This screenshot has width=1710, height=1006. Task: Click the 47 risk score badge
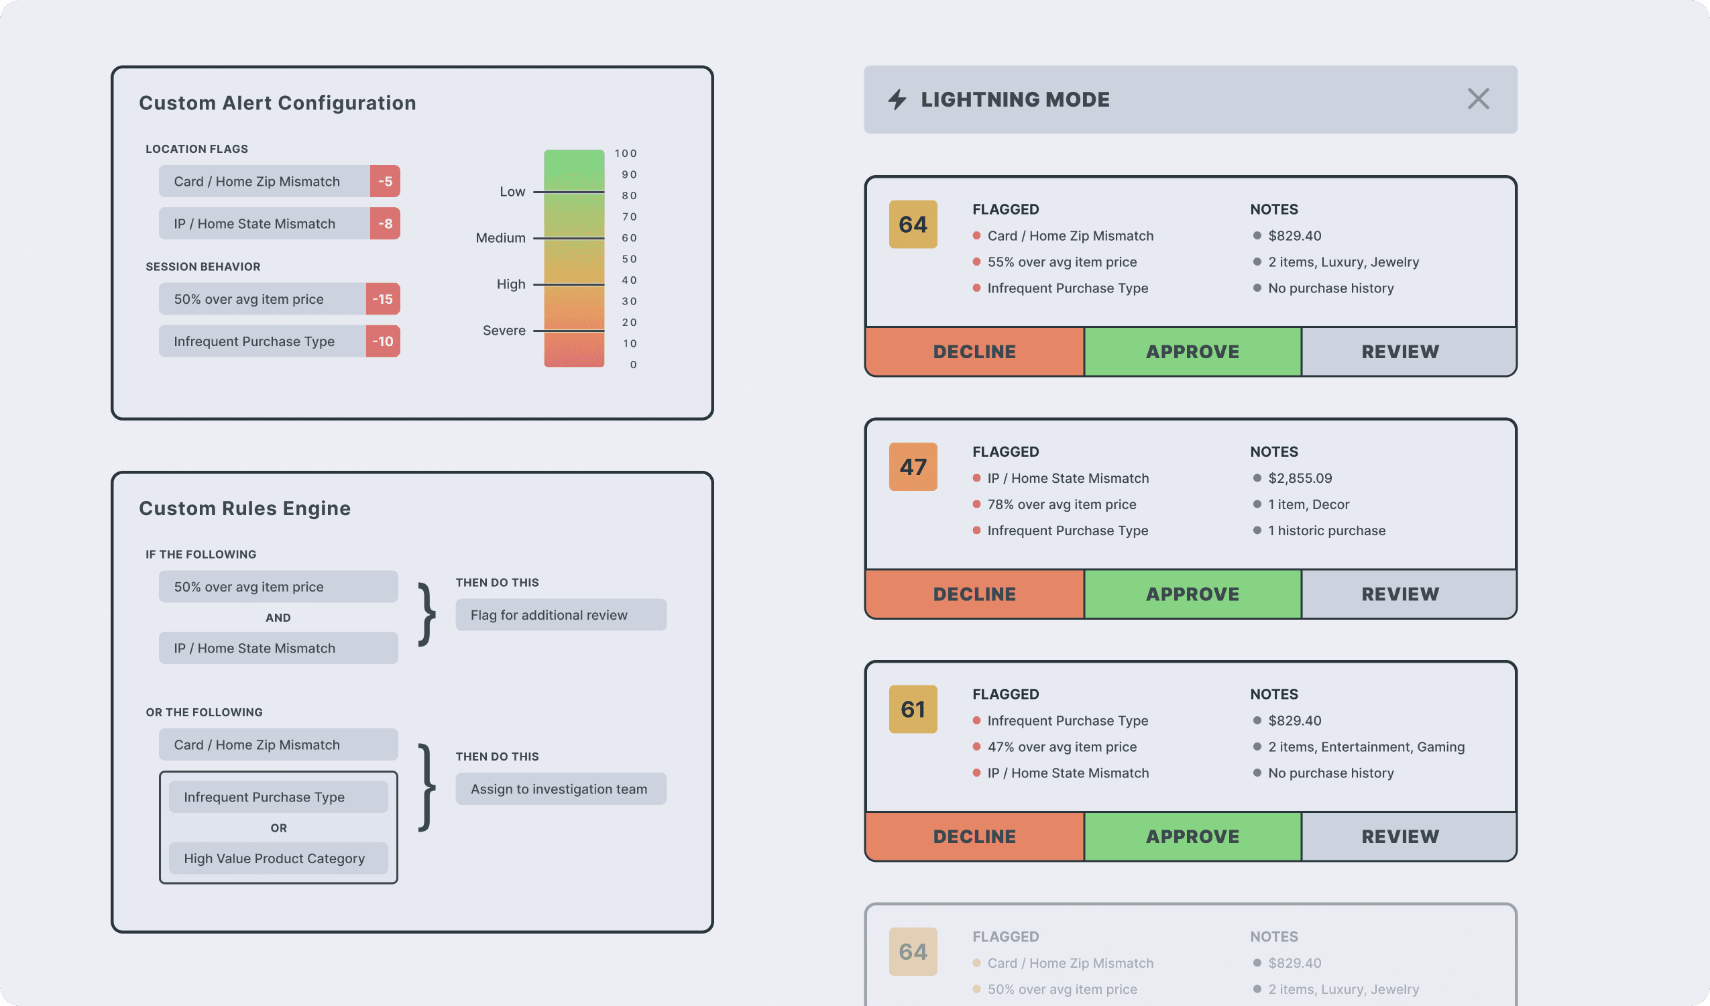click(x=913, y=466)
